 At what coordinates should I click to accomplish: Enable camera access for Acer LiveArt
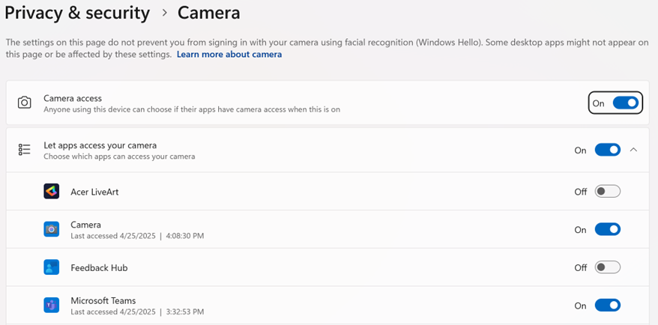607,192
